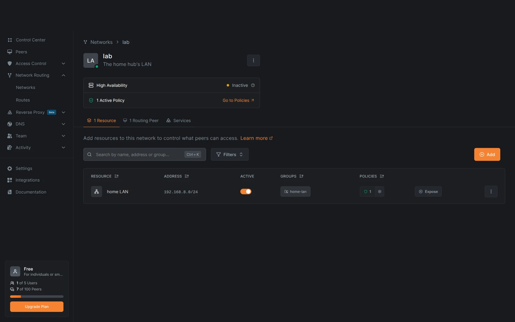
Task: Click the policy settings gear for home LAN
Action: point(380,192)
